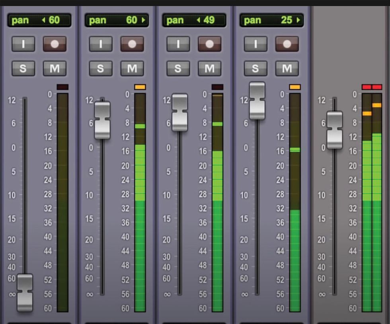This screenshot has width=390, height=324.
Task: Mute the channel with pan left 60
Action: tap(55, 68)
